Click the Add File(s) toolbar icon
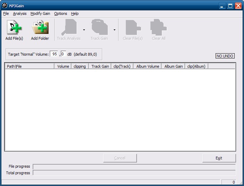Image resolution: width=244 pixels, height=186 pixels. [x=14, y=28]
